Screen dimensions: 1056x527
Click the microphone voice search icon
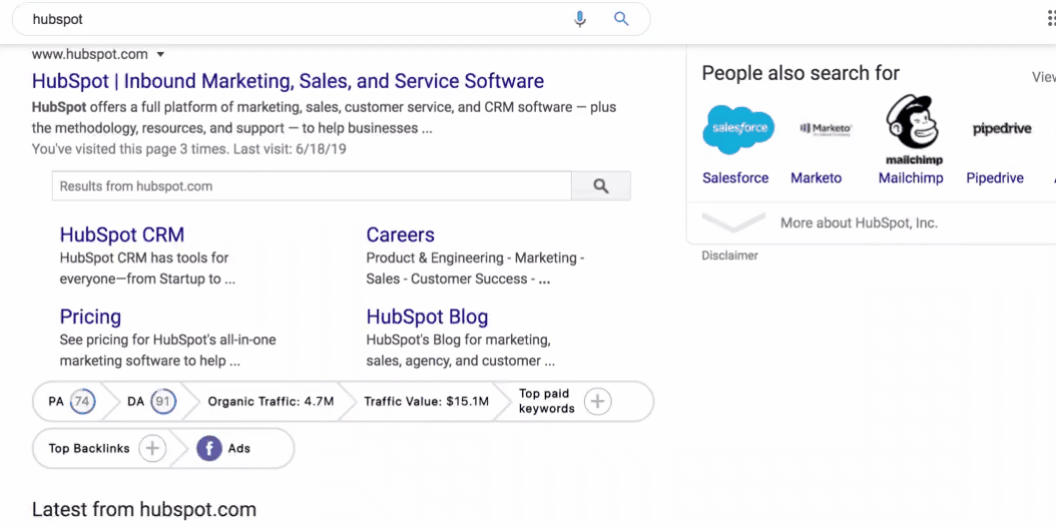pyautogui.click(x=580, y=19)
